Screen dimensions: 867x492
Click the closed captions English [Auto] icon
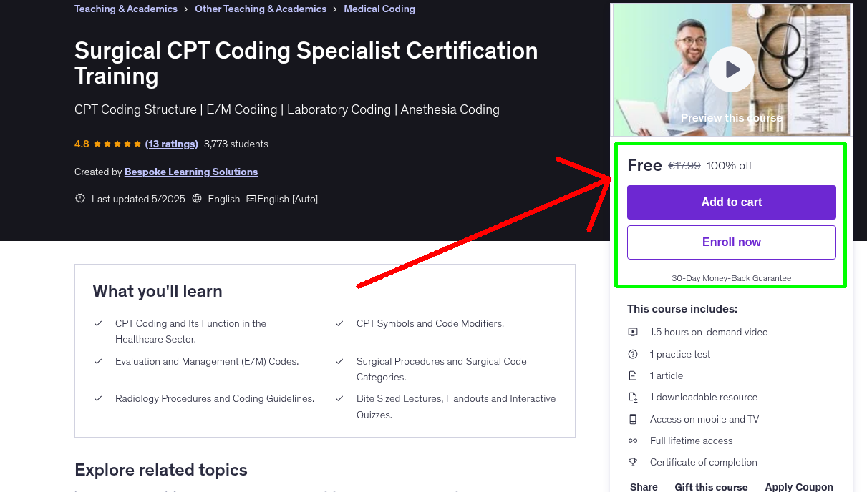(x=251, y=198)
